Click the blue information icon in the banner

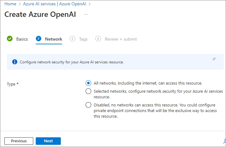[15, 62]
